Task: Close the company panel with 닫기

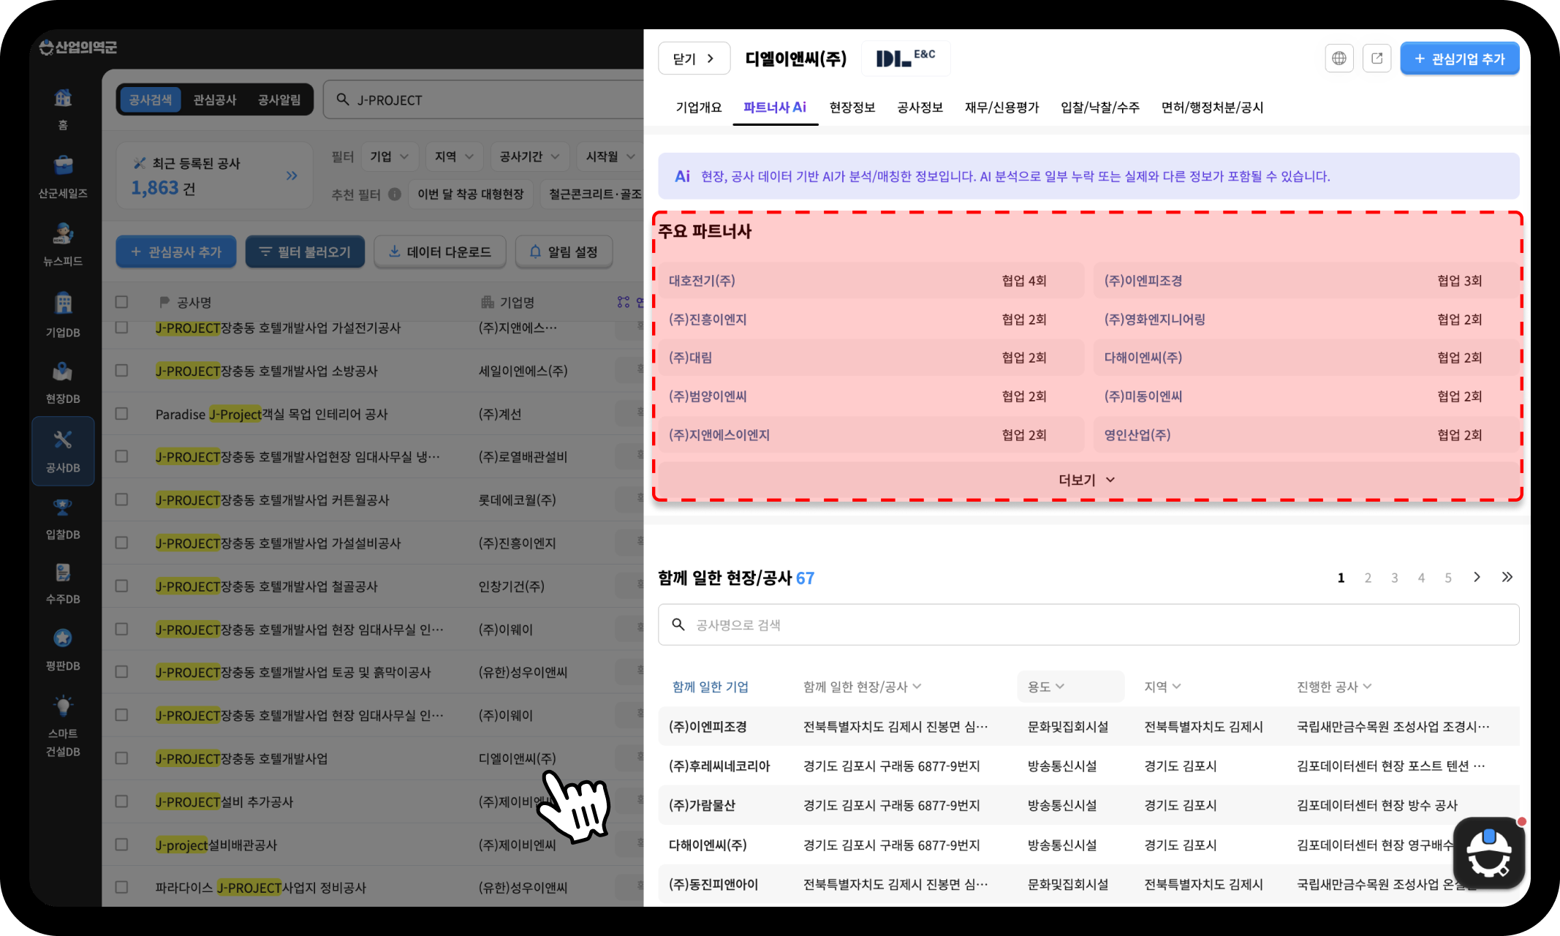Action: (694, 58)
